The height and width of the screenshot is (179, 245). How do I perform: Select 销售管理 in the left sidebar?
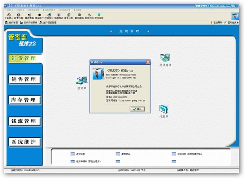tap(25, 79)
